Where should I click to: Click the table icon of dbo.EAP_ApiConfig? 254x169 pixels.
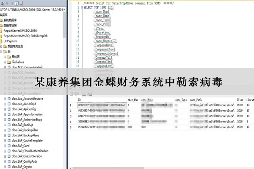9,109
